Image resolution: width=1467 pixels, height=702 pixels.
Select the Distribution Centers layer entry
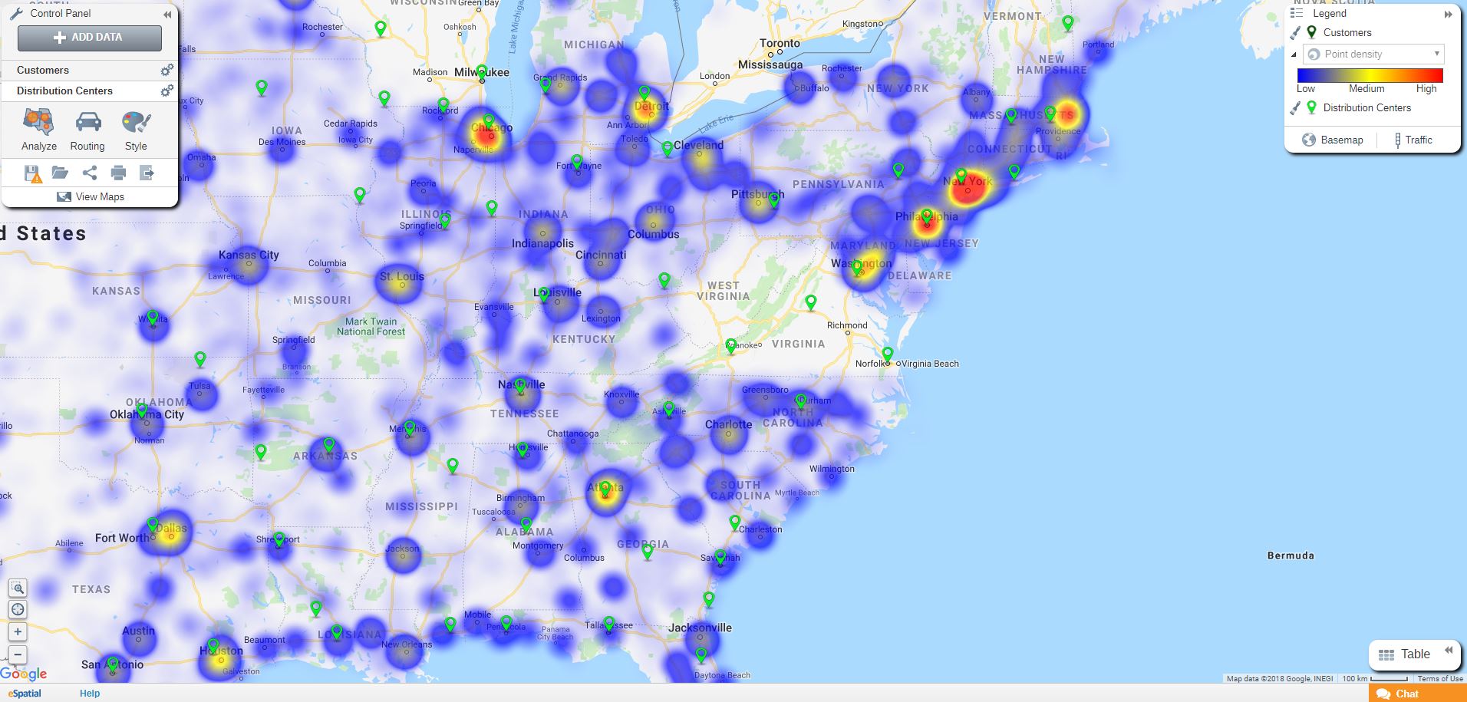coord(65,91)
